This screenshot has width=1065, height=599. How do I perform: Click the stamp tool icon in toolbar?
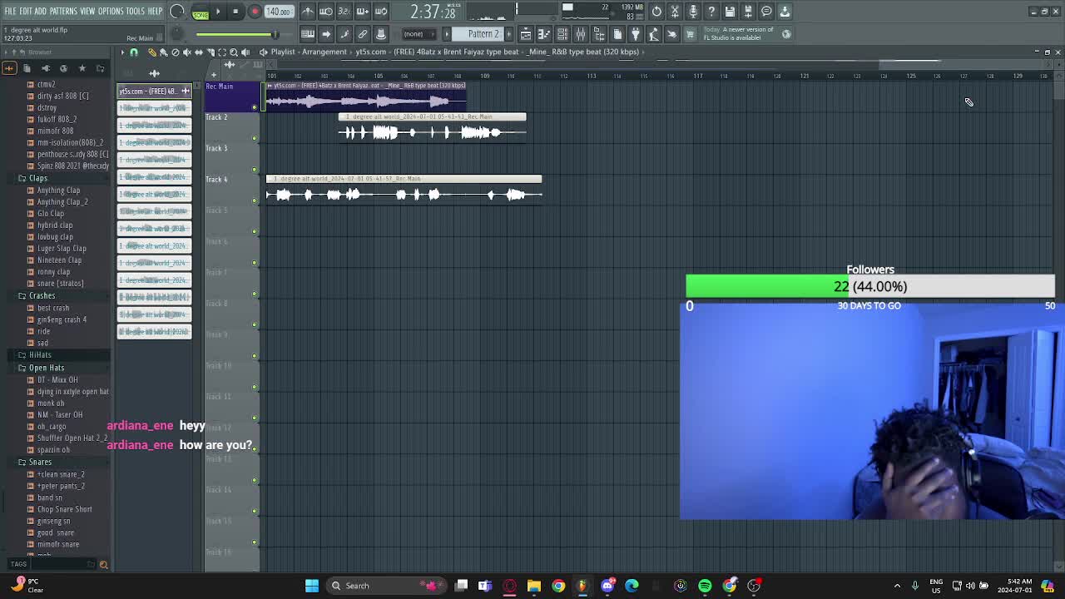(381, 34)
